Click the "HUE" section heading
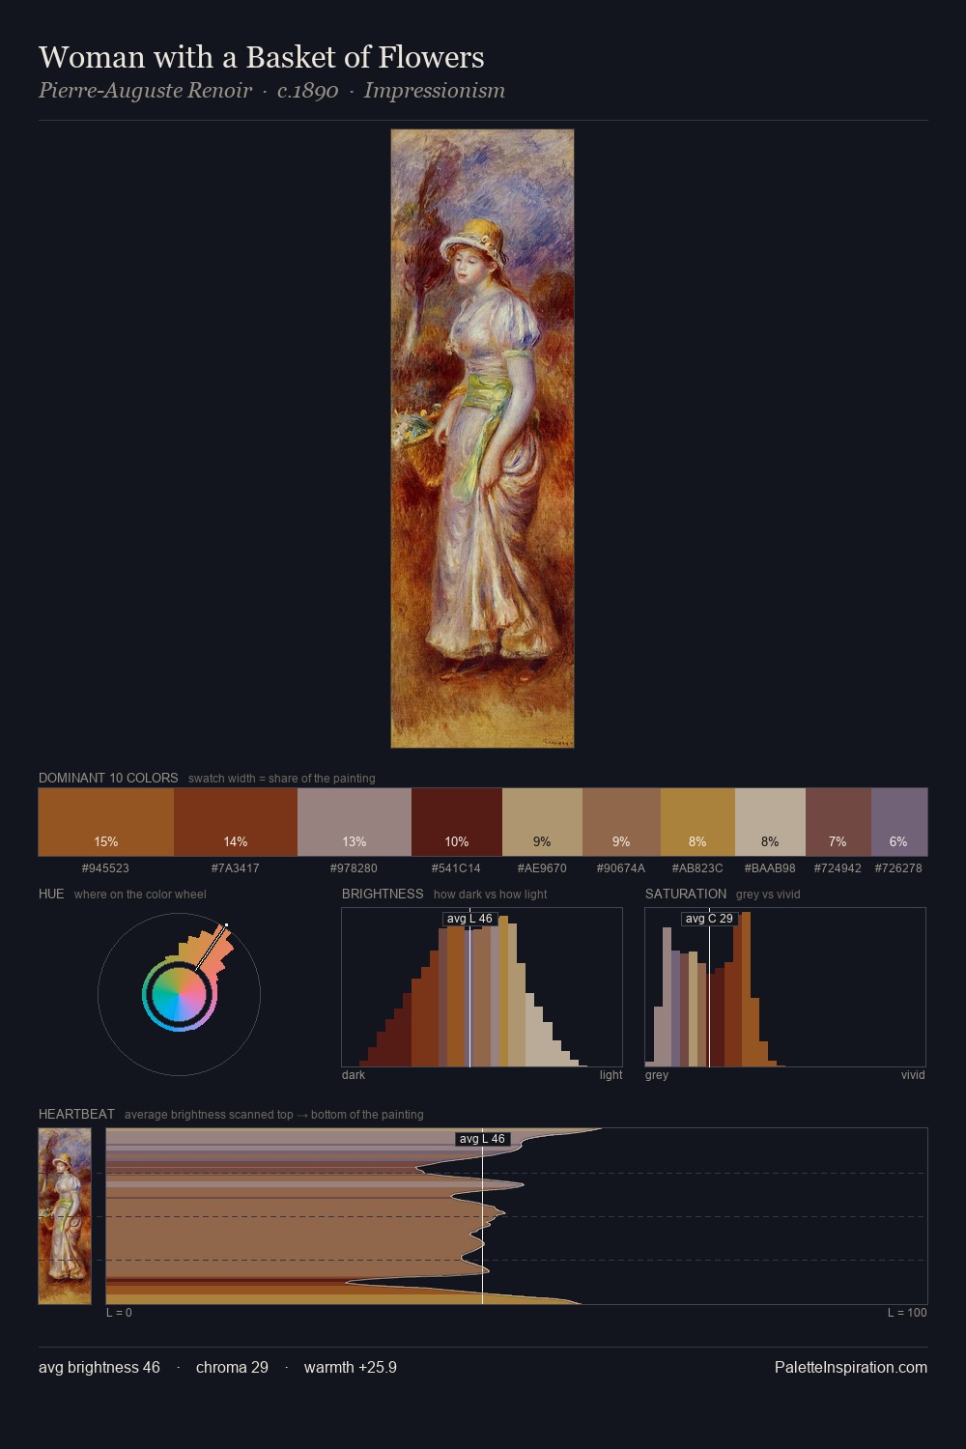Viewport: 966px width, 1449px height. (51, 894)
